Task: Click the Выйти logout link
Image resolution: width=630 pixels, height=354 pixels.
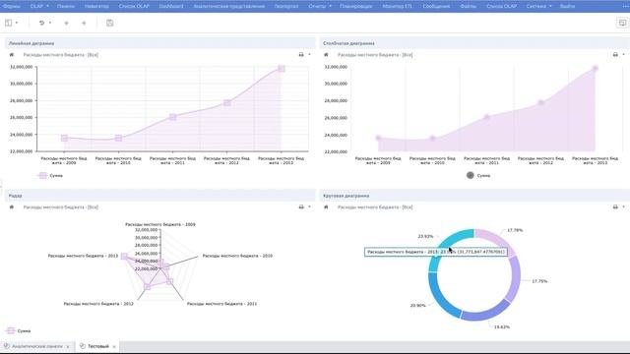Action: [x=567, y=6]
